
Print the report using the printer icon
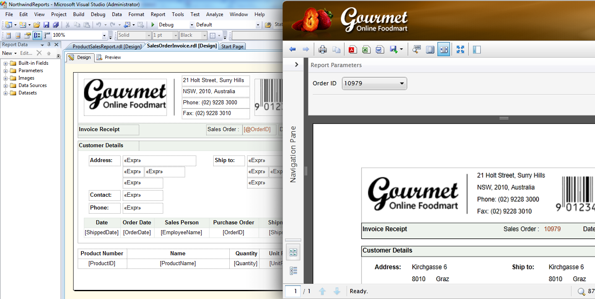(x=323, y=49)
